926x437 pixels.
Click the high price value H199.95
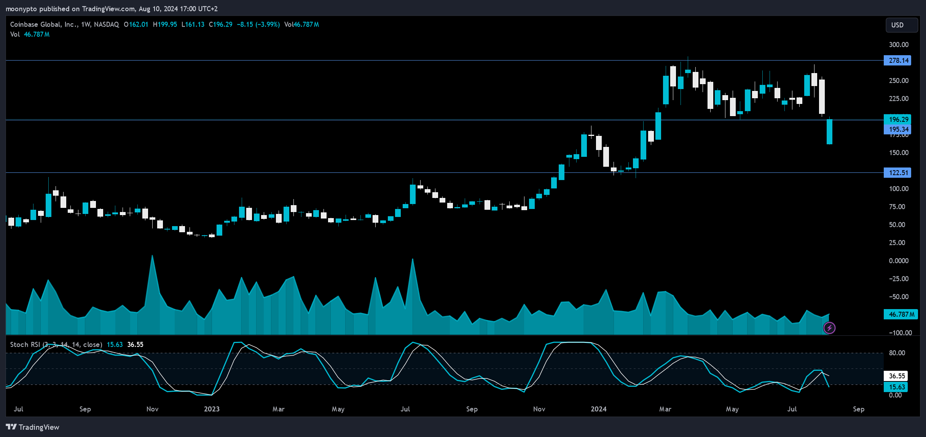165,24
